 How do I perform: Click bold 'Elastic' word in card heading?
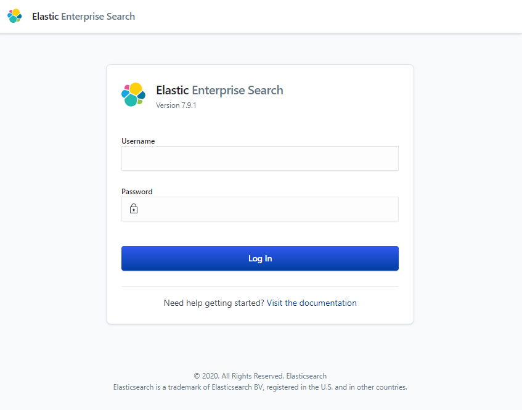click(x=173, y=90)
